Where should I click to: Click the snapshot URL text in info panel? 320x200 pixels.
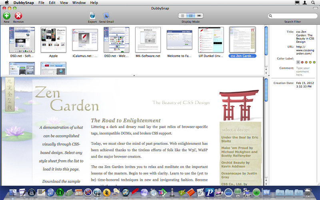(305, 50)
